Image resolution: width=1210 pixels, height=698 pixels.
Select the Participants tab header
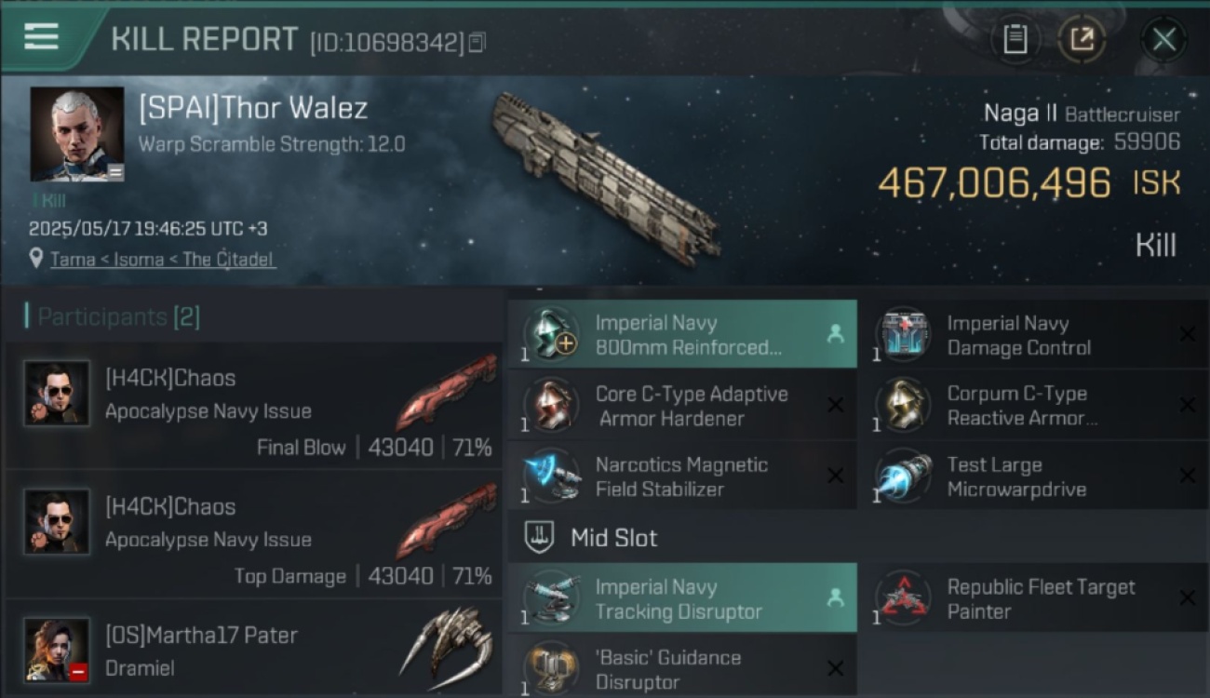(114, 317)
